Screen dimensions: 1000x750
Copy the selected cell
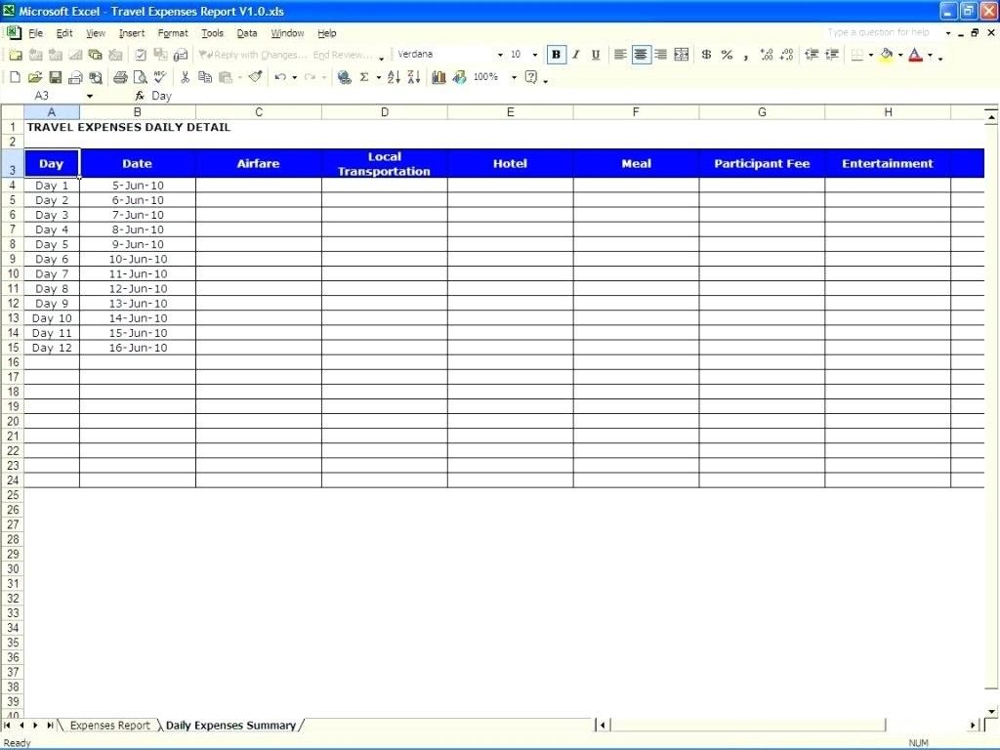[205, 77]
